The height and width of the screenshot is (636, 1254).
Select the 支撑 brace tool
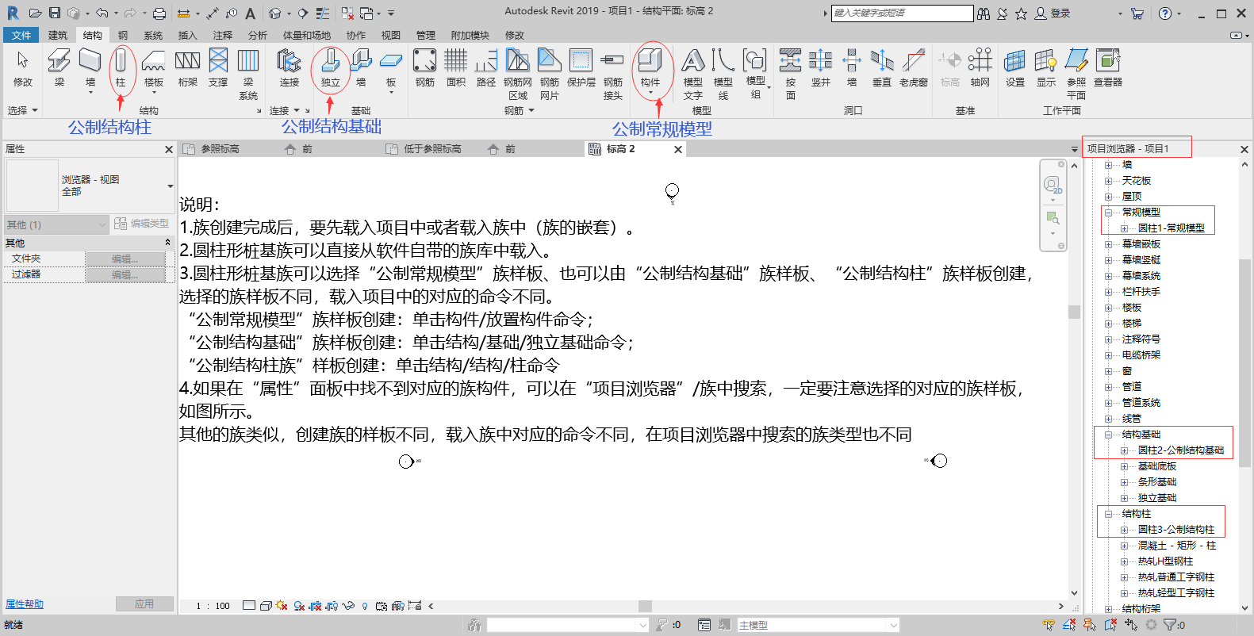coord(218,68)
